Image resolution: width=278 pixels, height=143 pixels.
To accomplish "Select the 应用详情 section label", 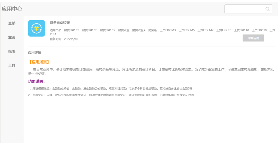I will 34,53.
